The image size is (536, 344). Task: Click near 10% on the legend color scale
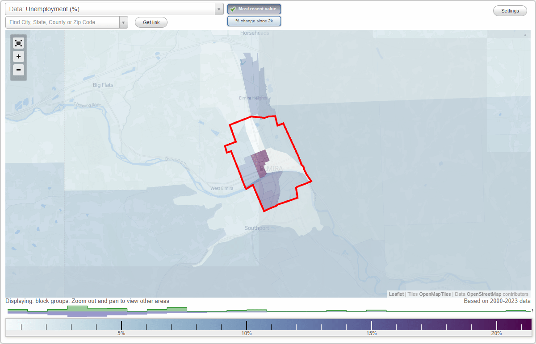pyautogui.click(x=247, y=324)
